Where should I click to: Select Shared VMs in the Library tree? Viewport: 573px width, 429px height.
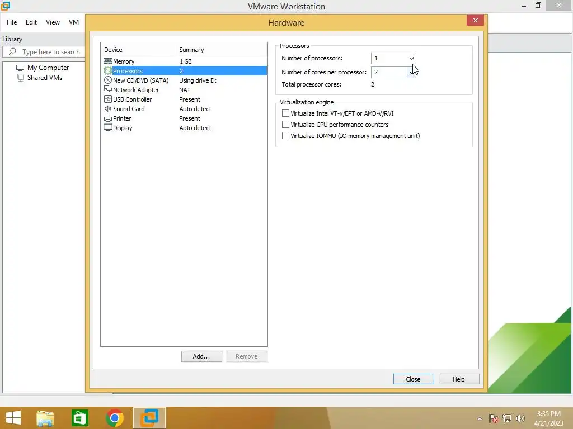pyautogui.click(x=45, y=77)
